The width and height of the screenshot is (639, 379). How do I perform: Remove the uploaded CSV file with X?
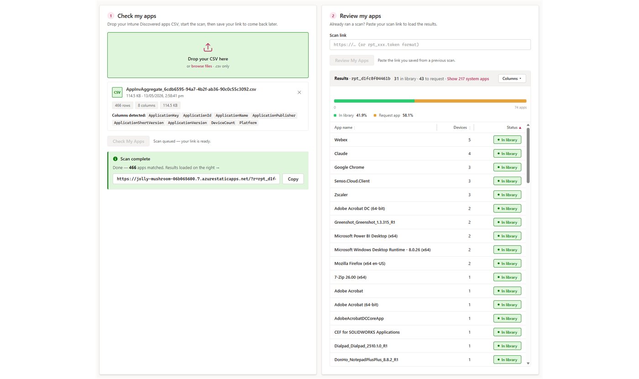299,92
